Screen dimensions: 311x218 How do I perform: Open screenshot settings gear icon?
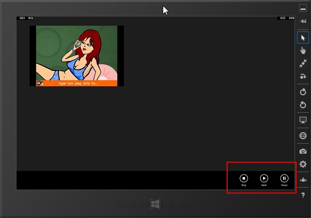303,164
